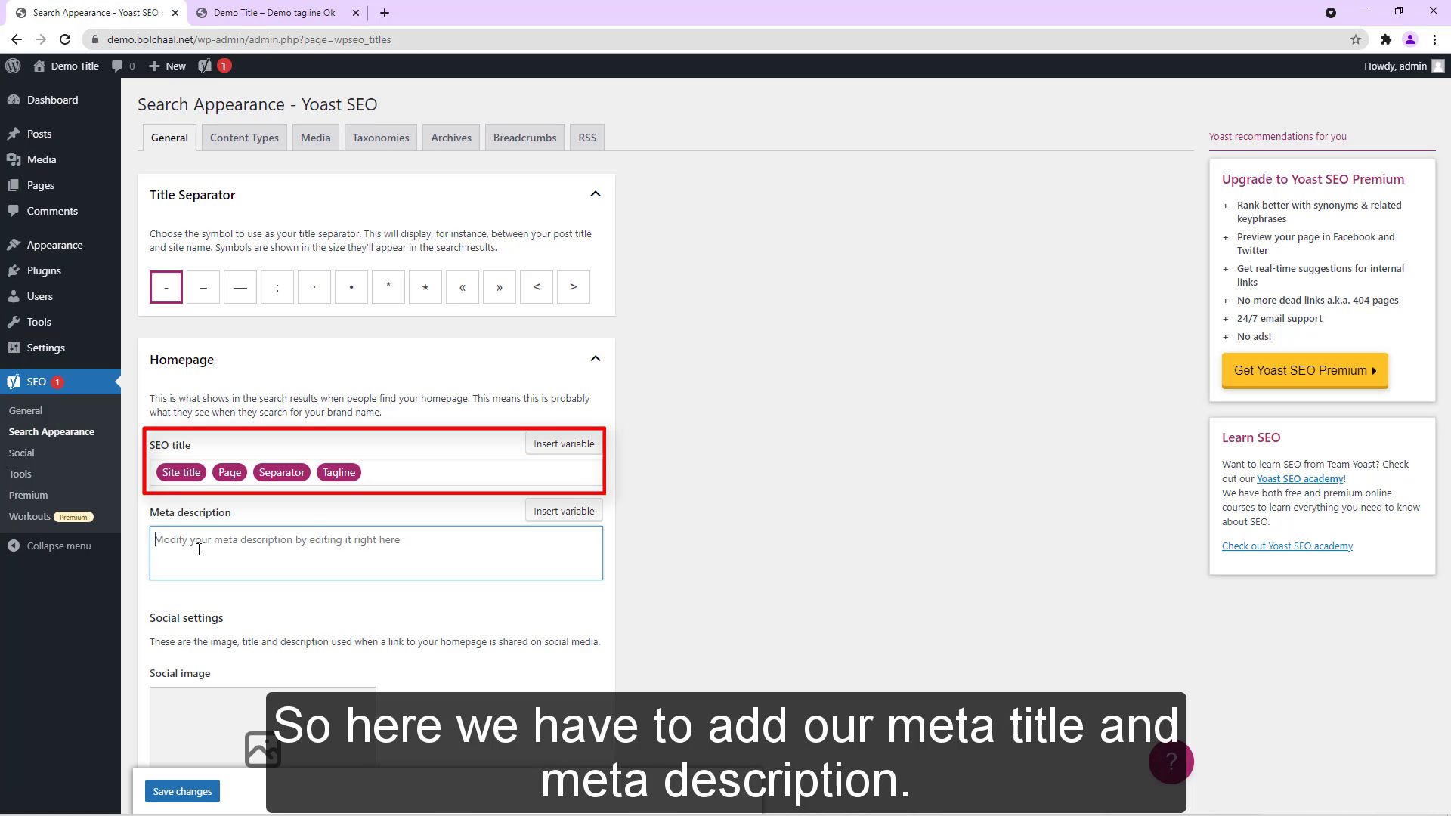1451x816 pixels.
Task: Open Premium under SEO submenu
Action: click(x=28, y=495)
